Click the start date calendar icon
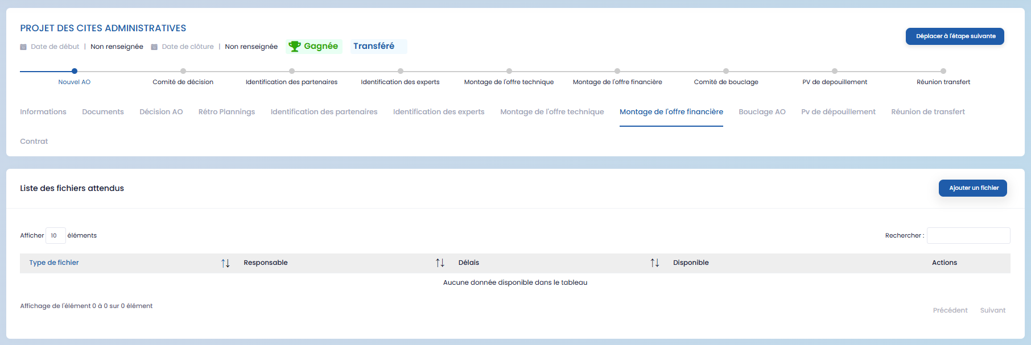Image resolution: width=1031 pixels, height=345 pixels. pyautogui.click(x=23, y=47)
